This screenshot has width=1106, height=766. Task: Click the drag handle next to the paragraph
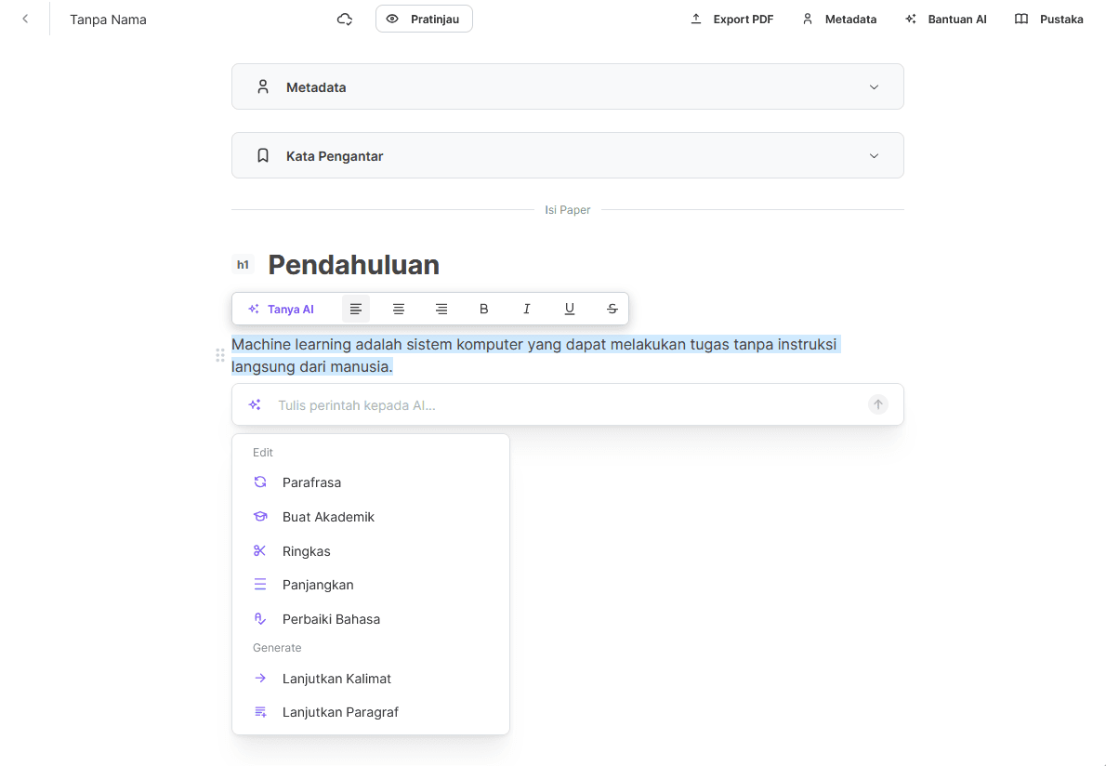(220, 355)
